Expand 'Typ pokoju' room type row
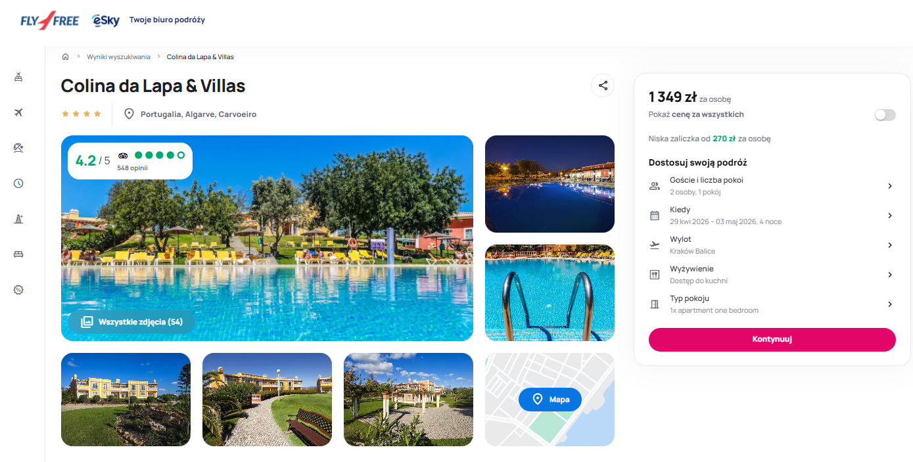The width and height of the screenshot is (913, 462). (772, 304)
